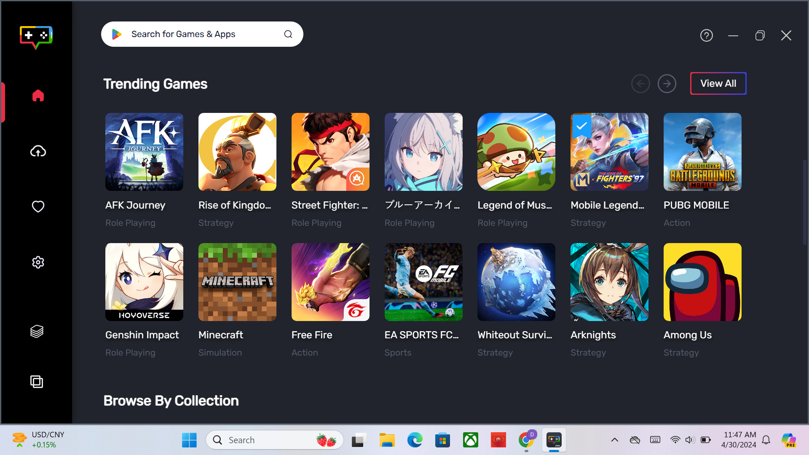The image size is (809, 455).
Task: Click the search magnifier icon
Action: point(288,34)
